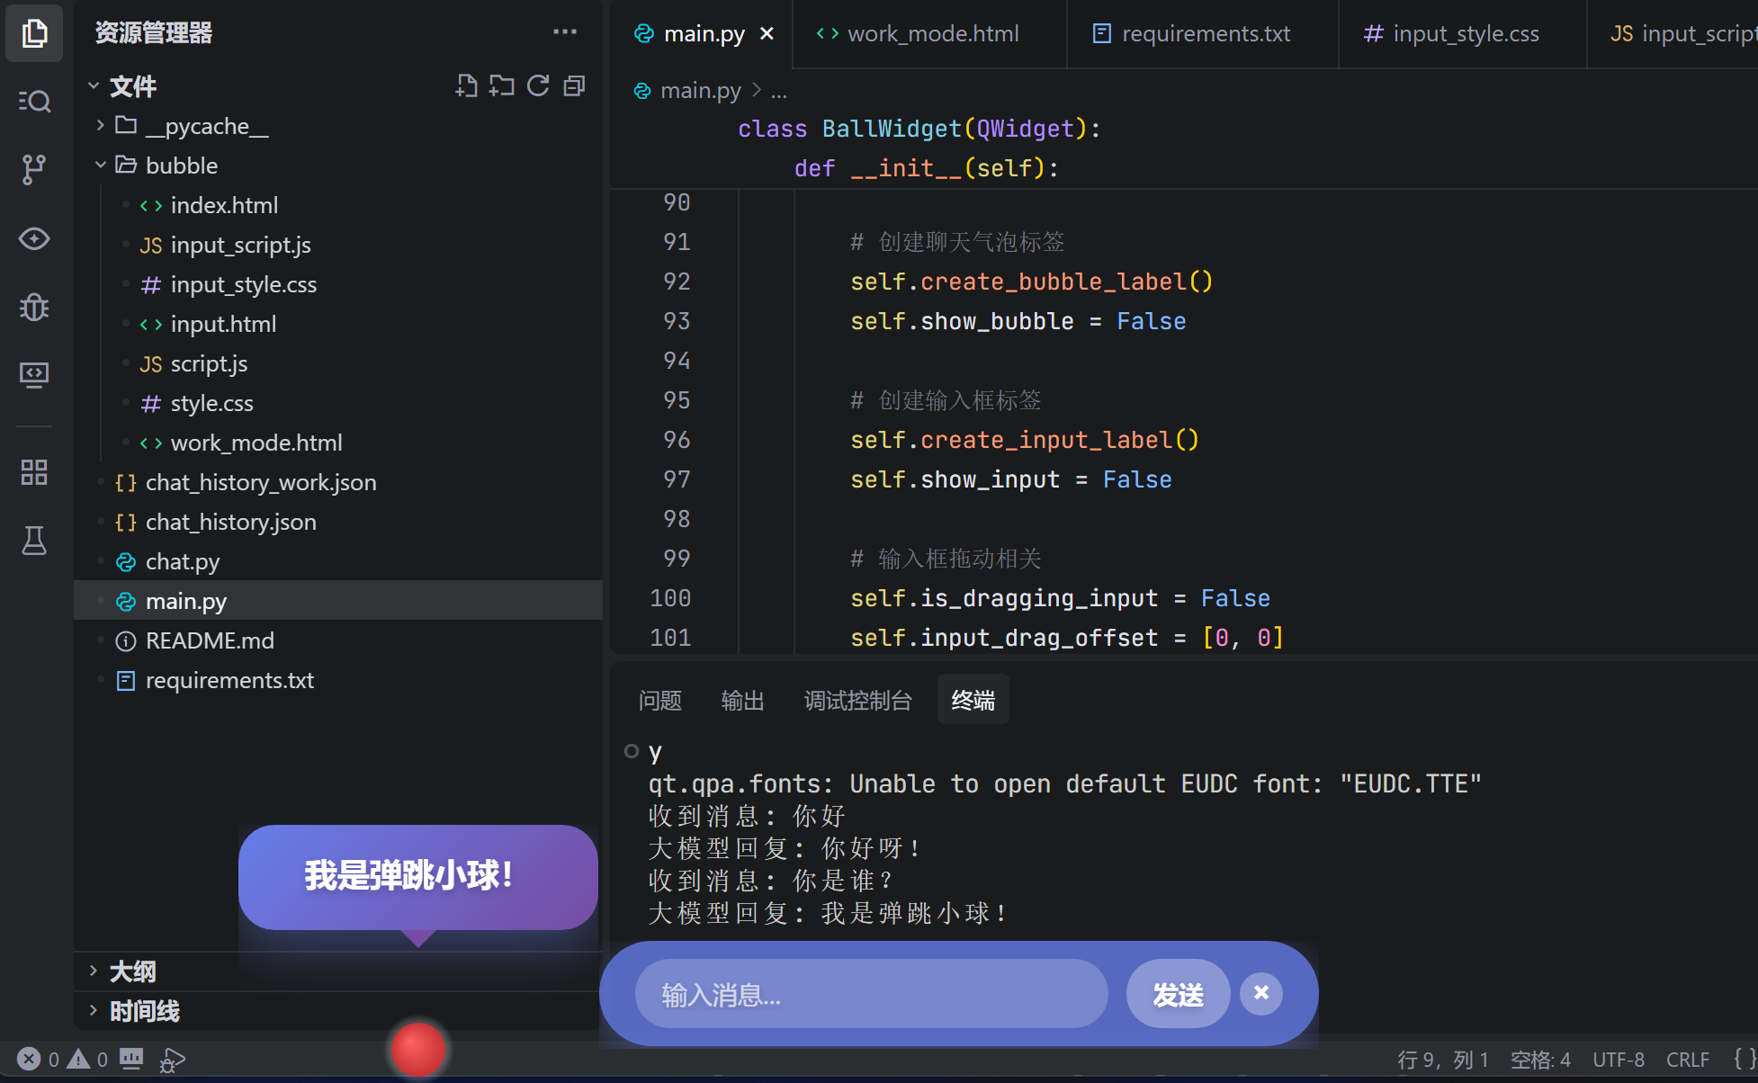The image size is (1758, 1083).
Task: Open the Explorer view in activity bar
Action: [34, 33]
